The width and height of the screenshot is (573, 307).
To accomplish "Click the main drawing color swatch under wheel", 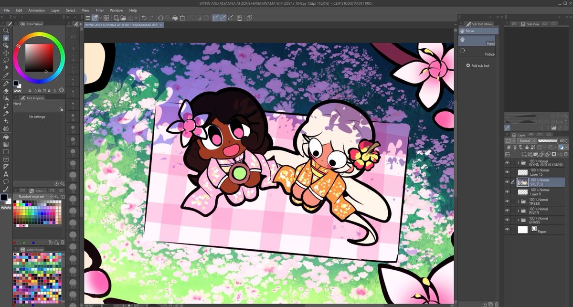I will (x=17, y=84).
